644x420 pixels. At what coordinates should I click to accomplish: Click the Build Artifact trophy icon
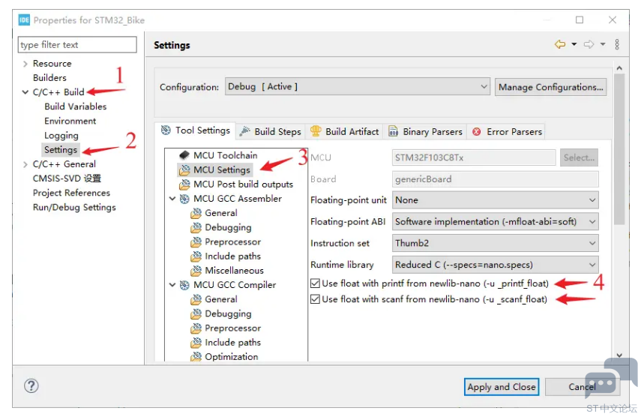click(316, 131)
